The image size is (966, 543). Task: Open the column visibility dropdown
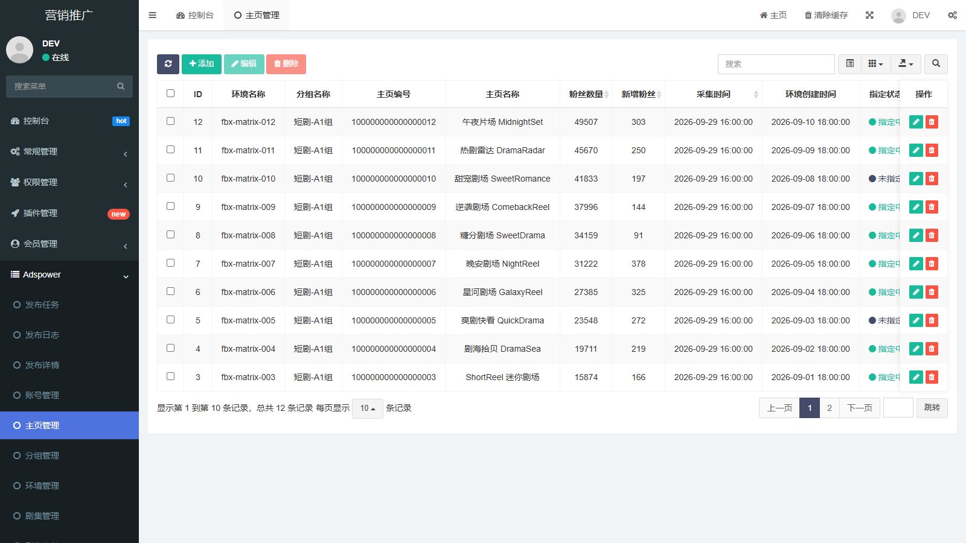click(875, 64)
